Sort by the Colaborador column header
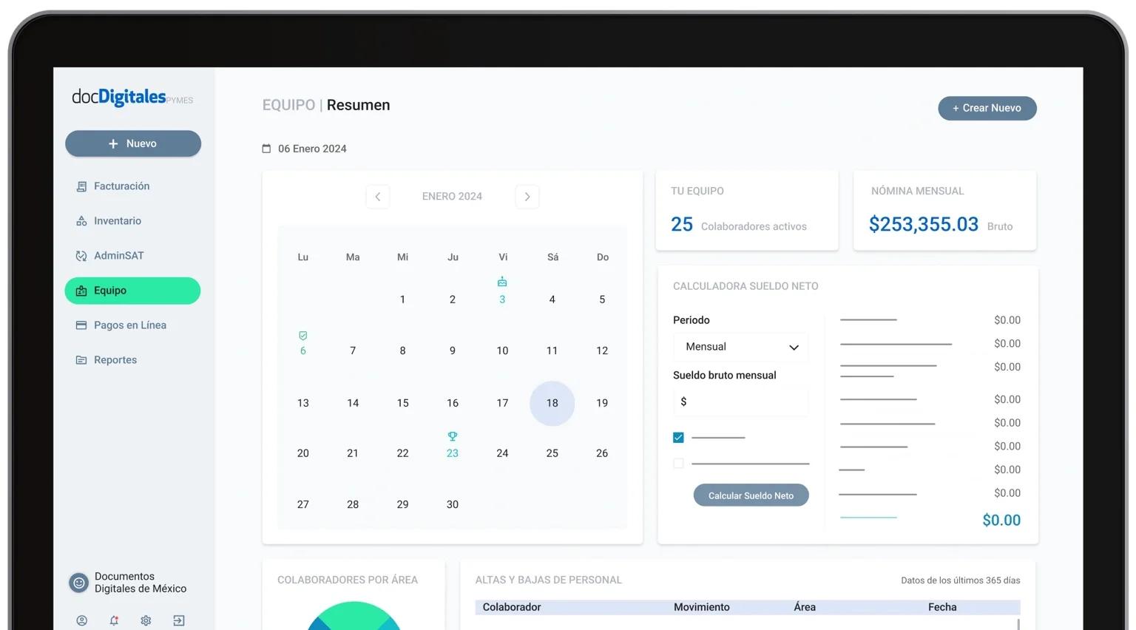The width and height of the screenshot is (1136, 630). (511, 606)
